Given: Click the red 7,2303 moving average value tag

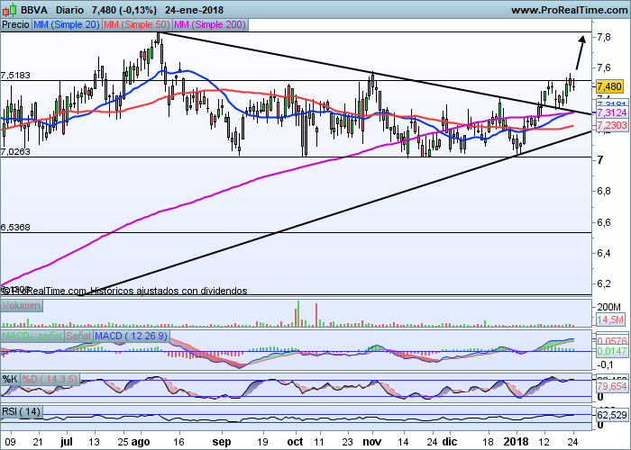Looking at the screenshot, I should pos(611,127).
